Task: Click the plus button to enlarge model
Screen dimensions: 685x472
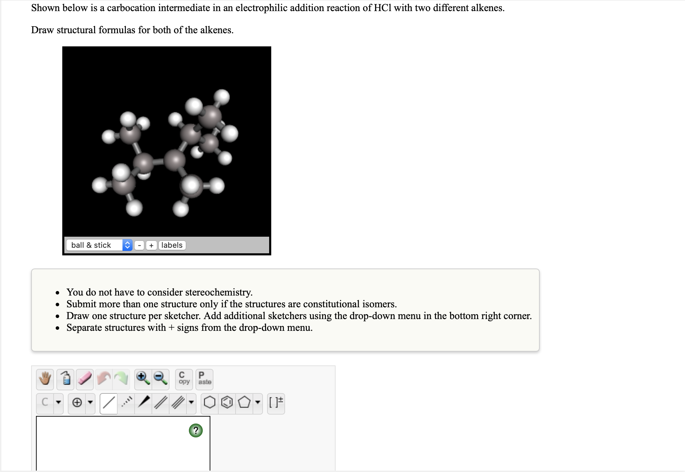Action: (x=151, y=245)
